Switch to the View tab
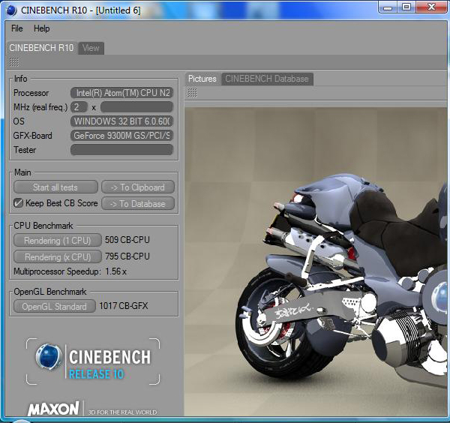Viewport: 450px width, 423px height. click(91, 48)
